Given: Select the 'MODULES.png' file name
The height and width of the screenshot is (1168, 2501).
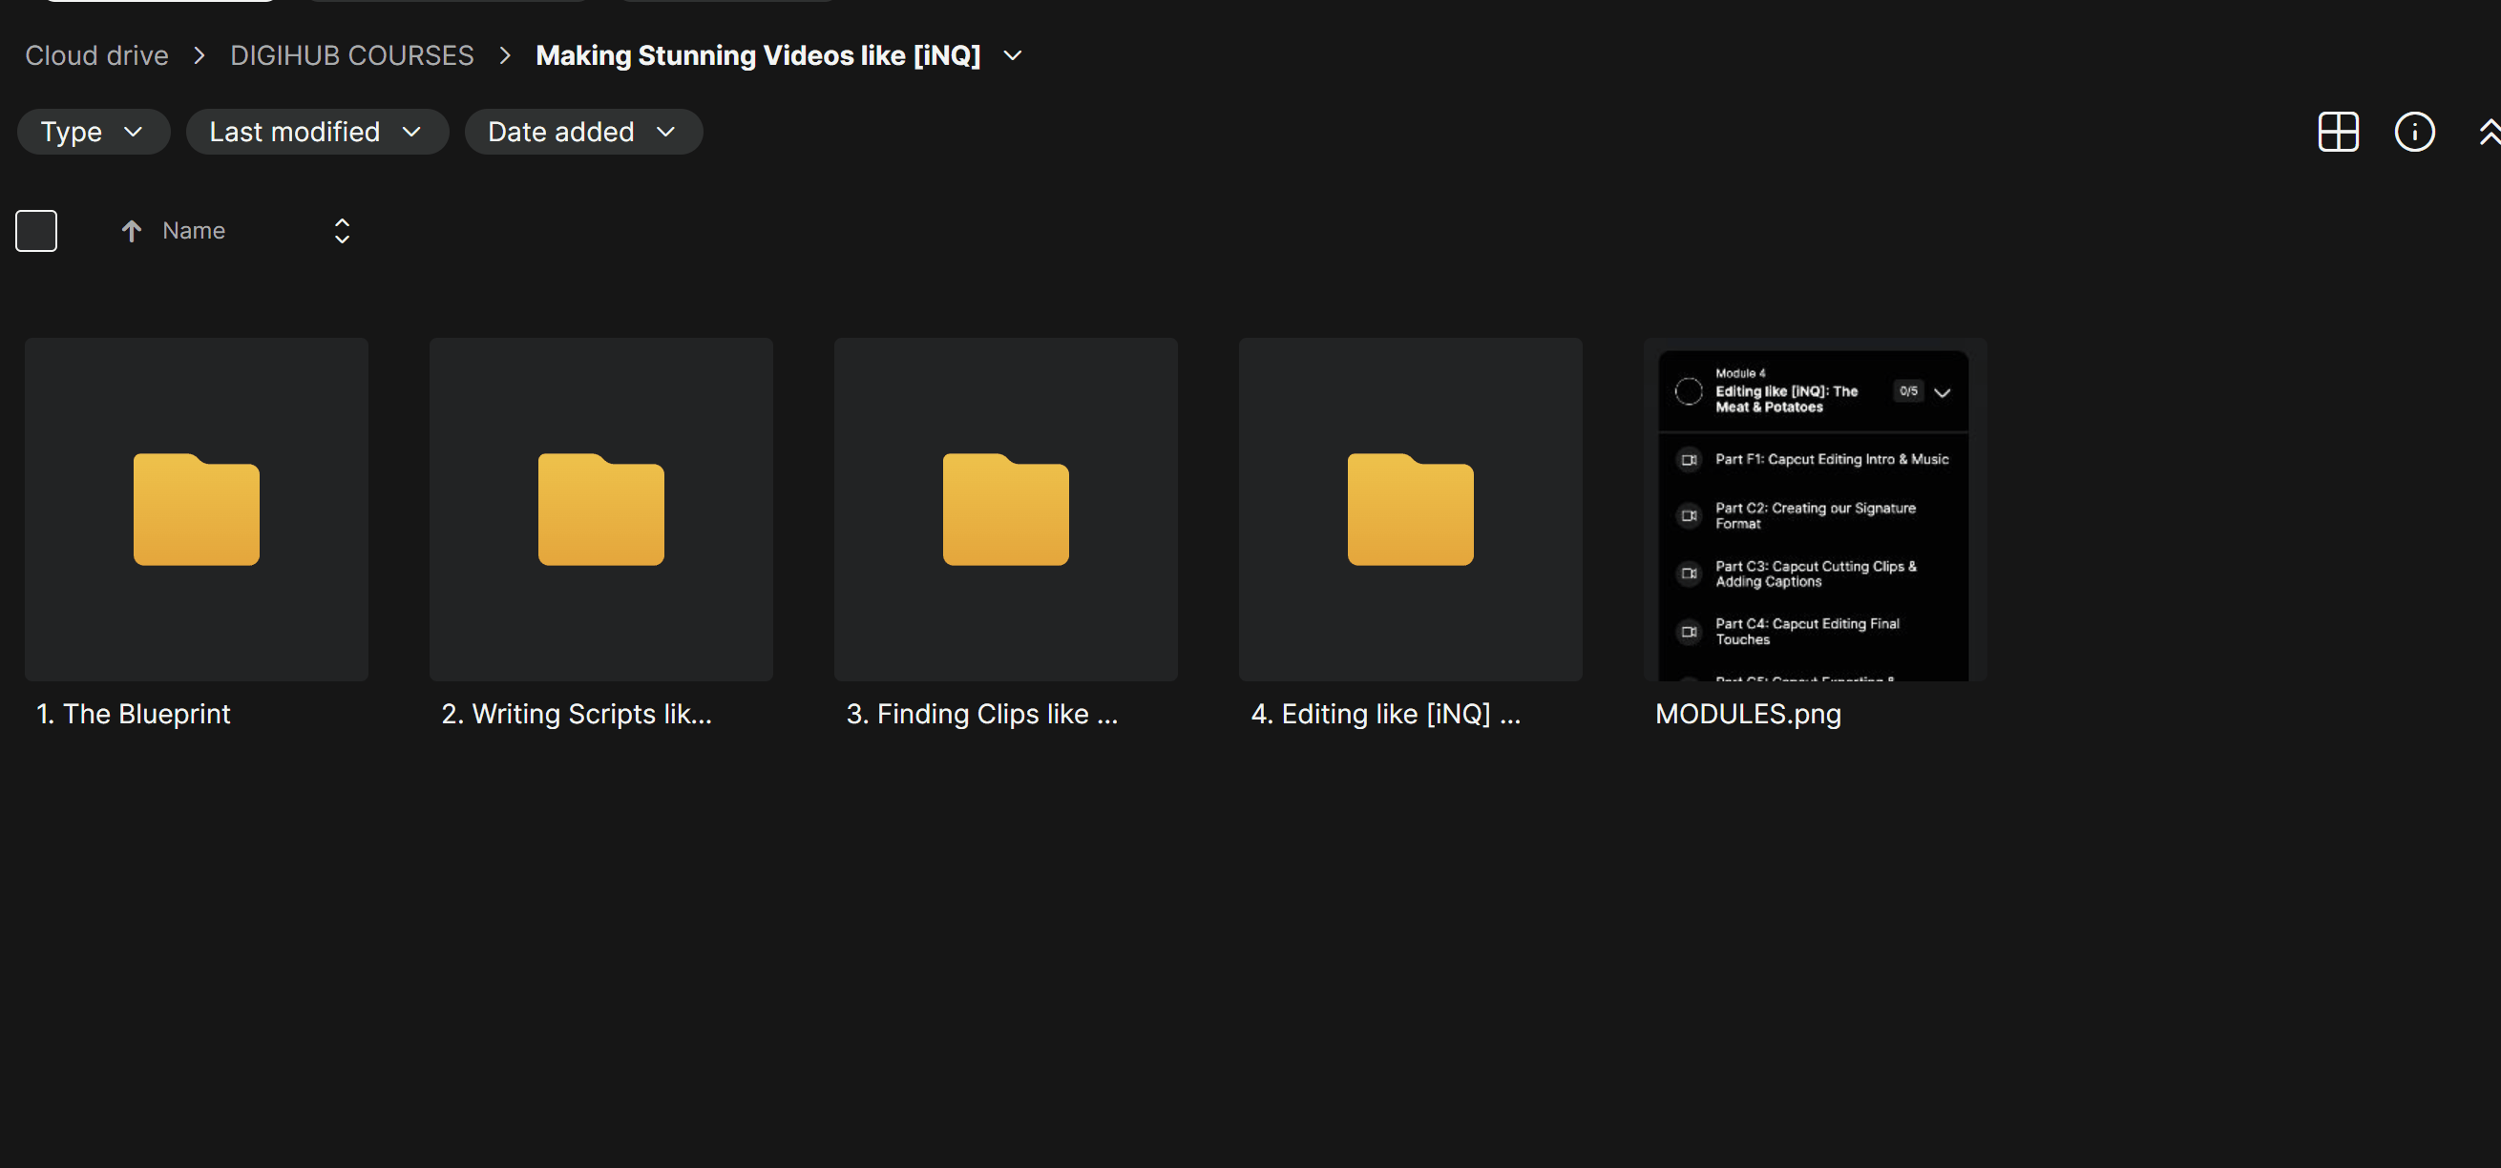Looking at the screenshot, I should [1748, 715].
